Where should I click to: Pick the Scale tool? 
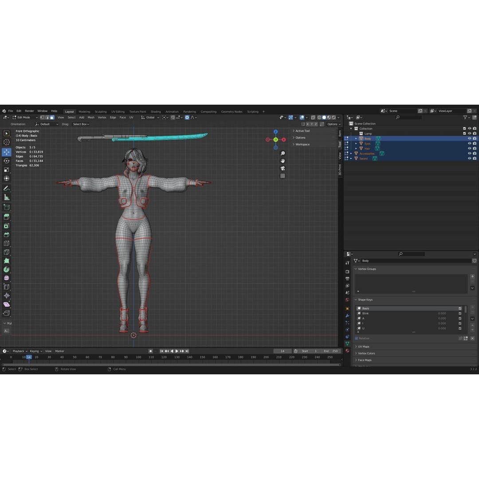click(x=6, y=169)
